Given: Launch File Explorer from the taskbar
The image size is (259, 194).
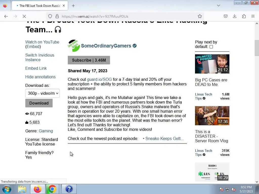Looking at the screenshot, I should click(x=22, y=189).
